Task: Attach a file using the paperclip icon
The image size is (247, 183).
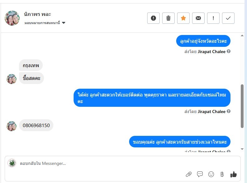Action: [189, 174]
